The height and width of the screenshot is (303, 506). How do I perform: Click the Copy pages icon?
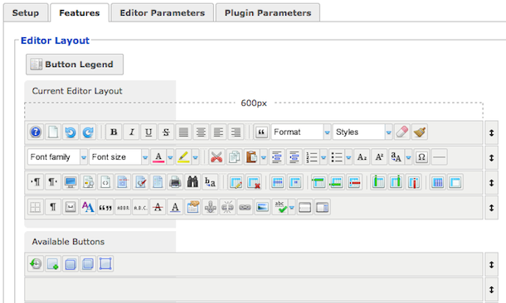[x=234, y=157]
